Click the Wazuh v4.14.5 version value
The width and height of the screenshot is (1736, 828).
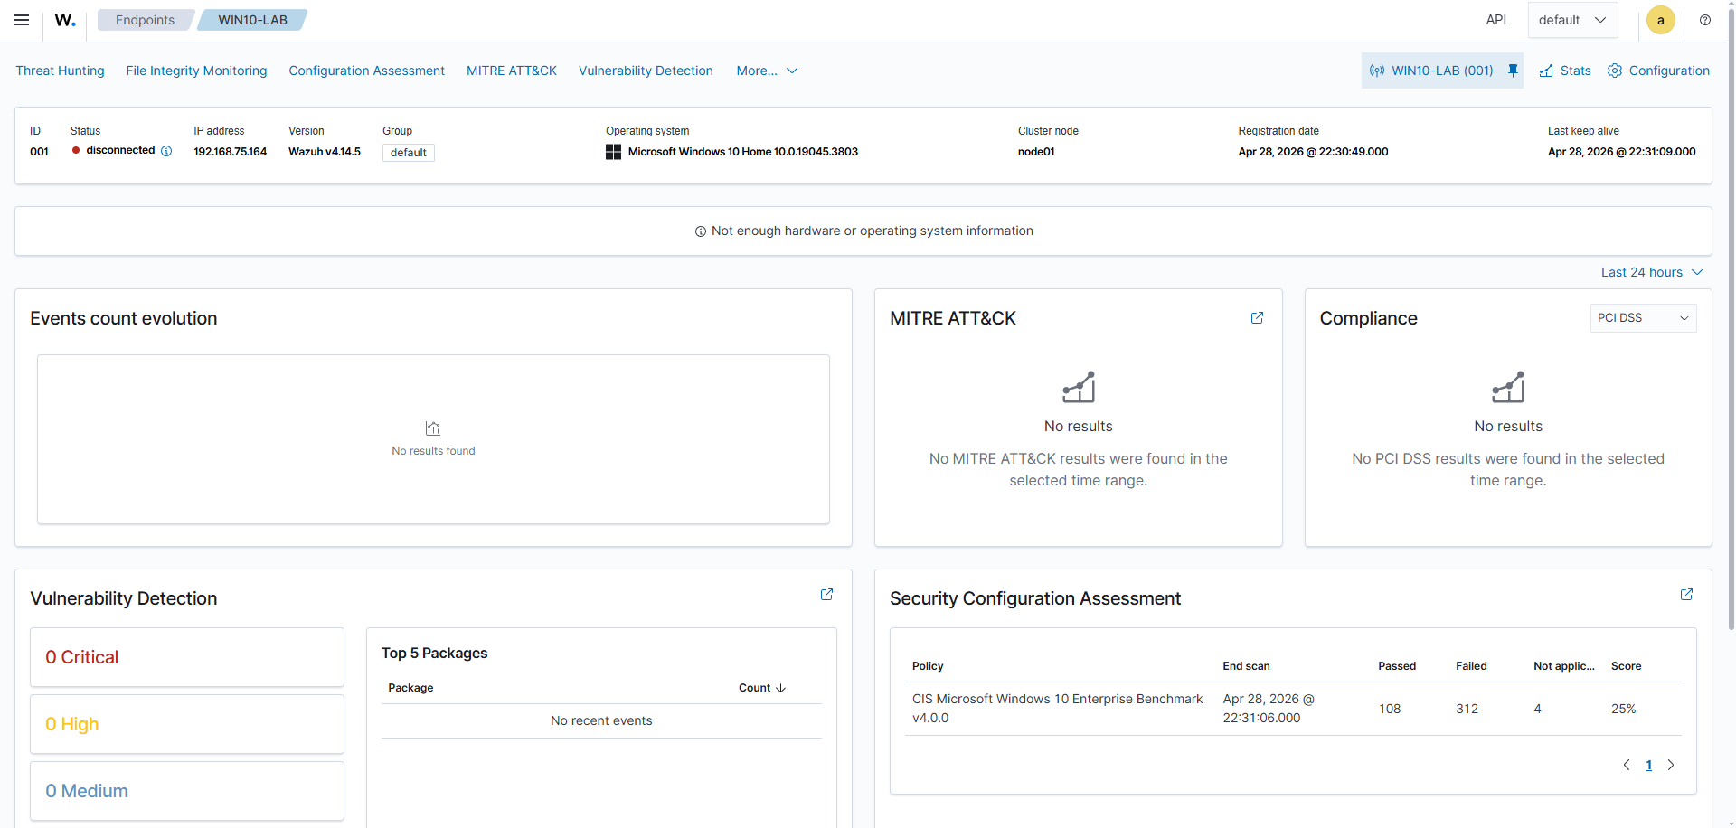tap(325, 152)
